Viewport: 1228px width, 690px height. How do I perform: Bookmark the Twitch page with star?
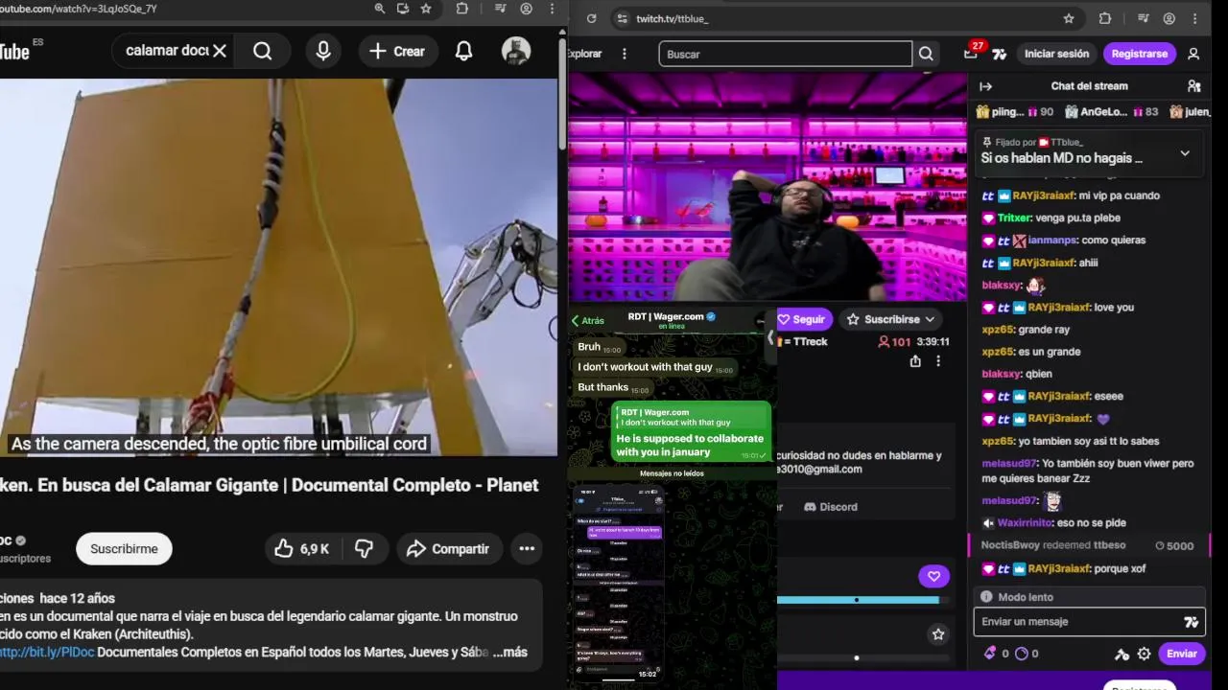coord(1069,18)
